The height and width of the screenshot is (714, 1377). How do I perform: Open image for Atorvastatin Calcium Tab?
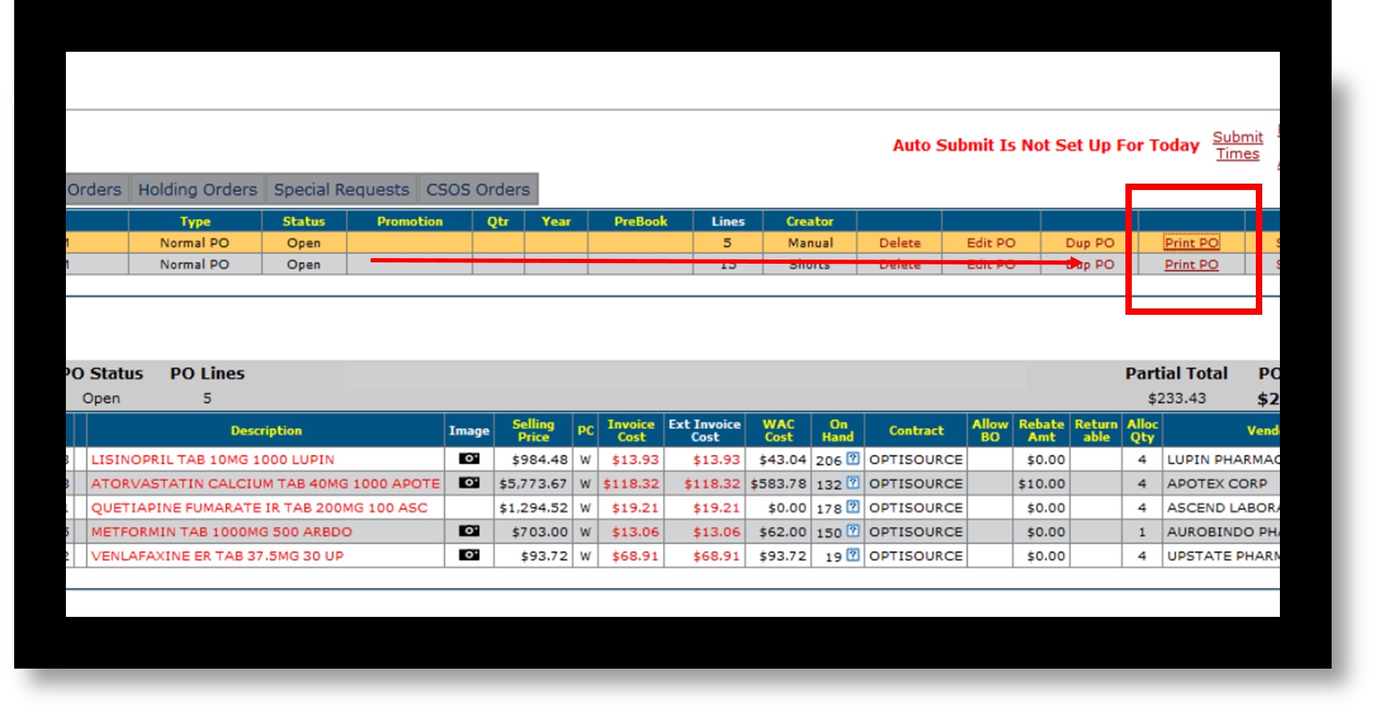click(x=468, y=483)
